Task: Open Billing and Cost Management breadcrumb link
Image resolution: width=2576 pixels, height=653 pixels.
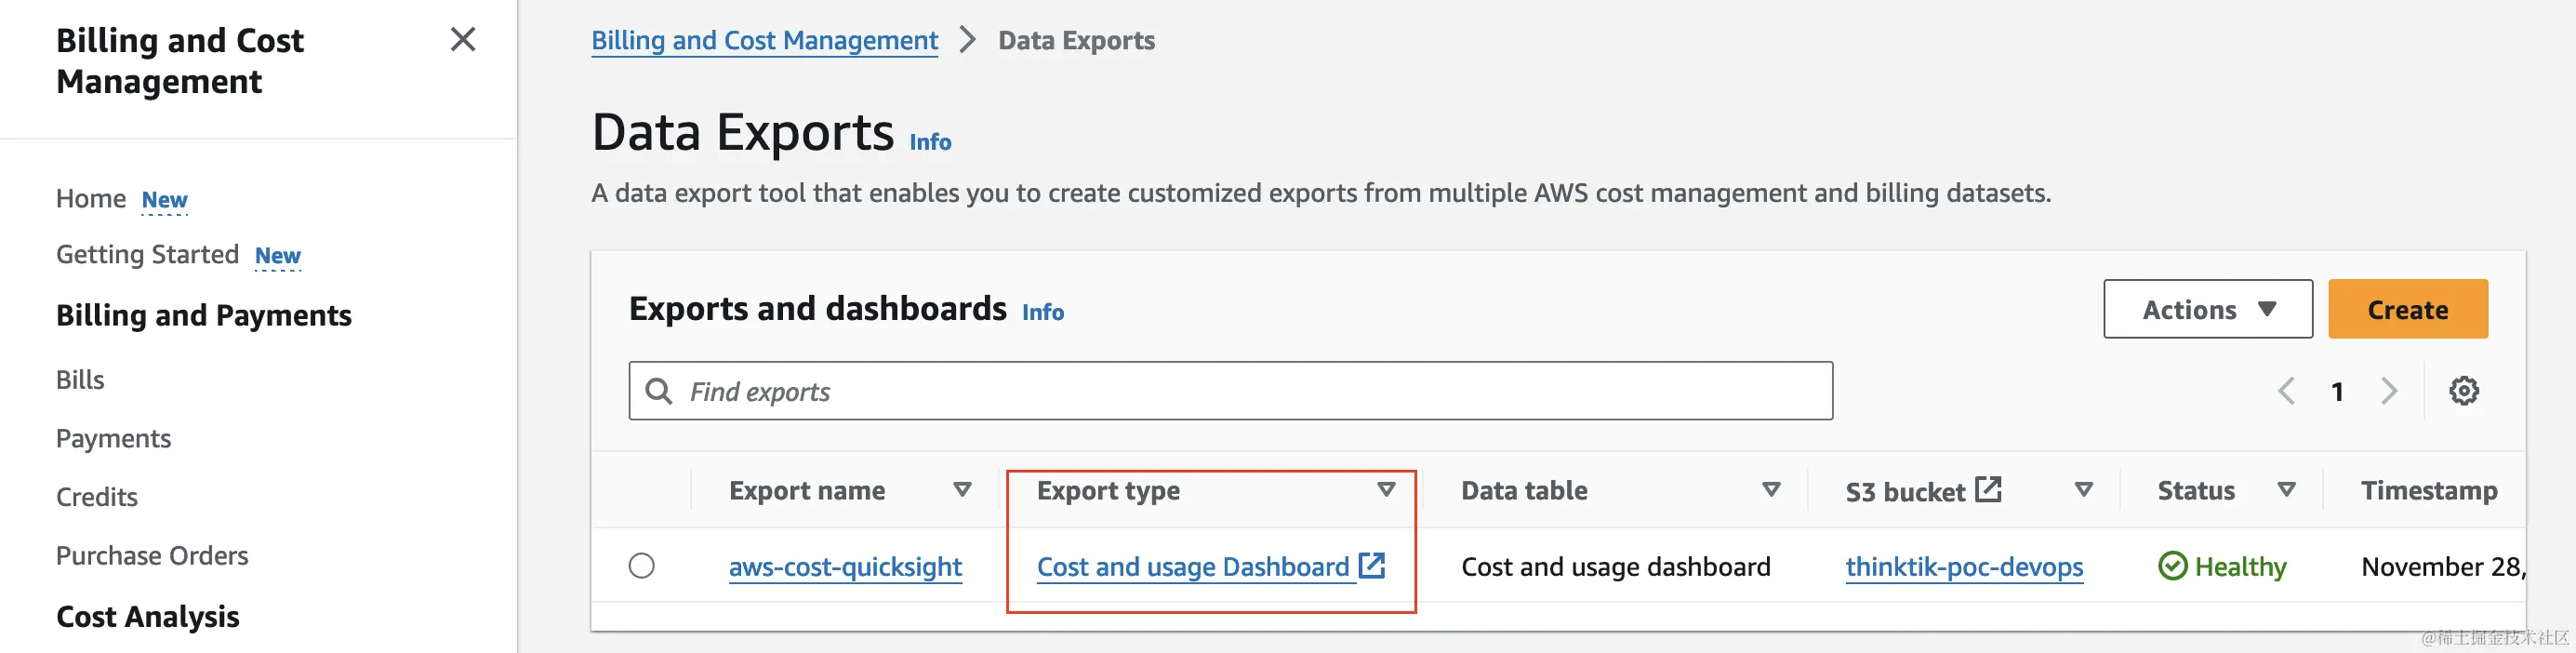Action: pyautogui.click(x=764, y=40)
